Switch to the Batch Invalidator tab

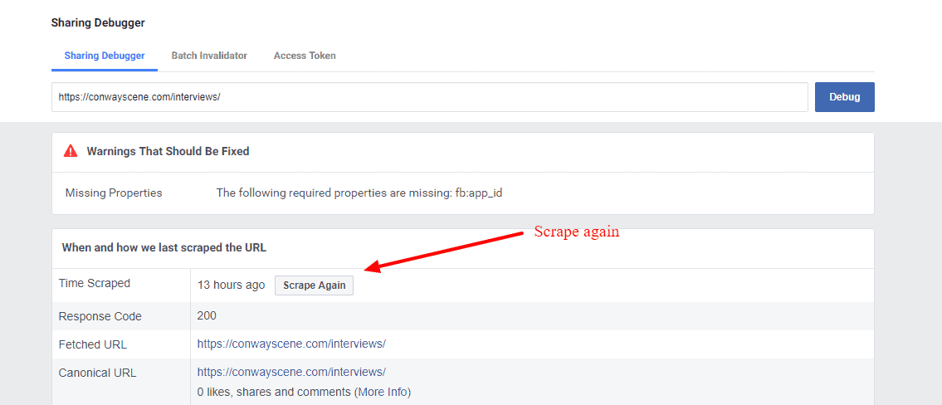click(x=209, y=56)
